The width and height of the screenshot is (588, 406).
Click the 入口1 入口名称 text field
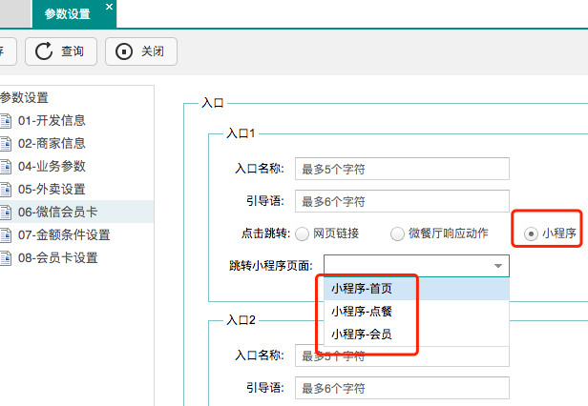[x=402, y=169]
